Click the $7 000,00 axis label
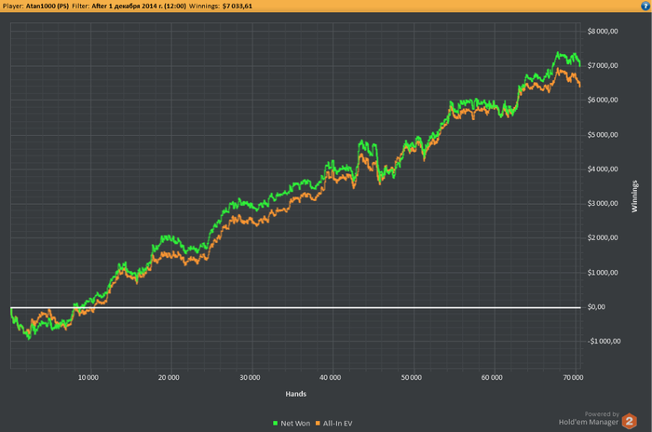 603,66
